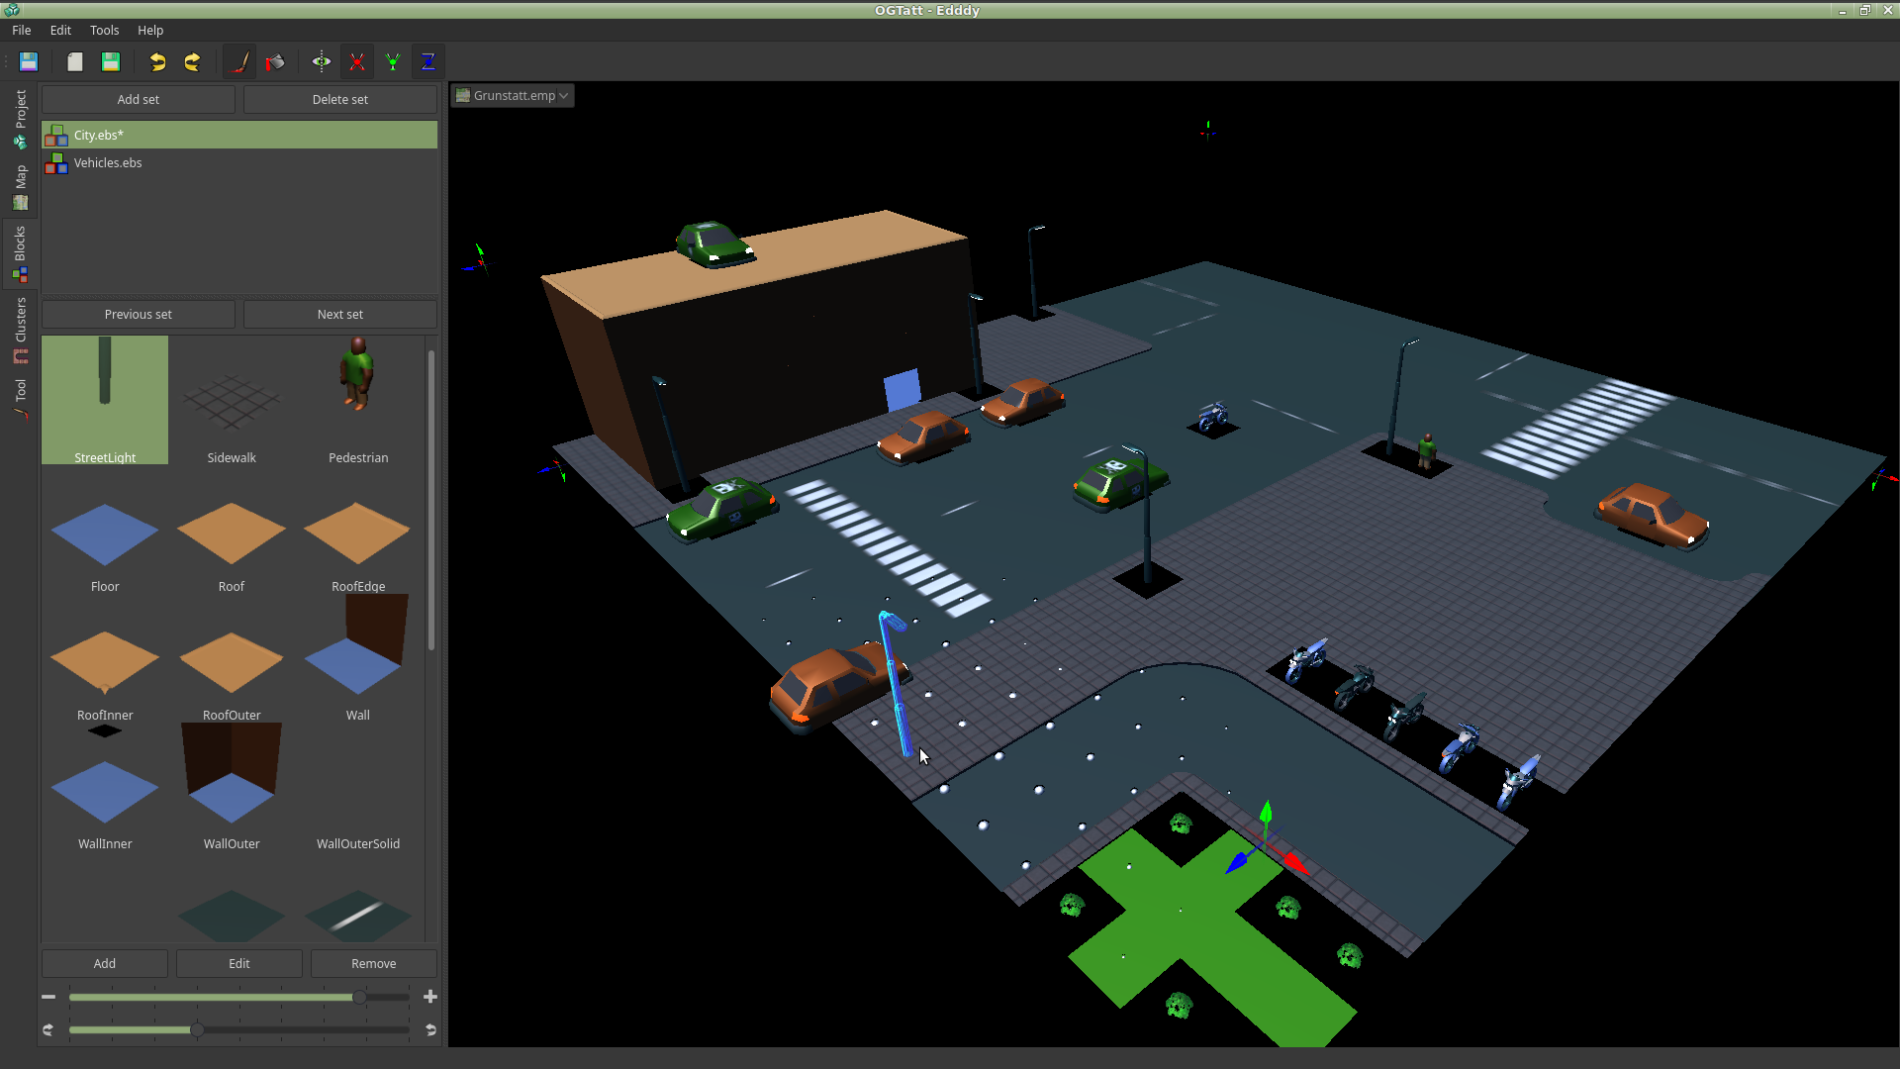The image size is (1900, 1069).
Task: Switch to the Project side tab
Action: [x=20, y=120]
